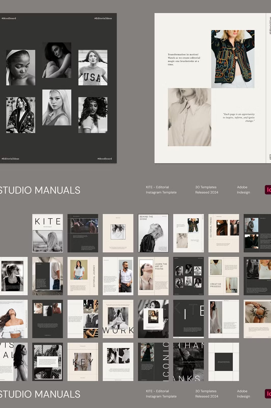Select the Editorial Journey template thumbnail
271x408 pixels.
tap(83, 276)
